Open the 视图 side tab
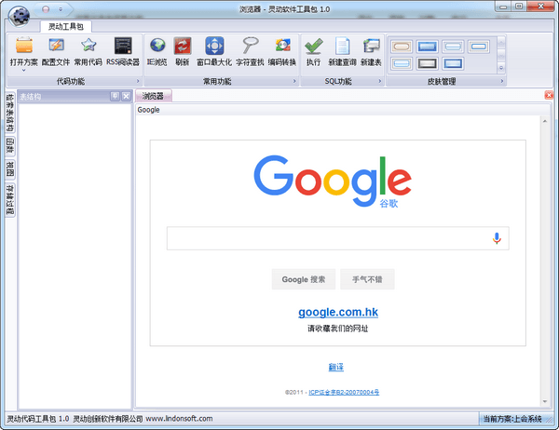559x430 pixels. coord(10,169)
